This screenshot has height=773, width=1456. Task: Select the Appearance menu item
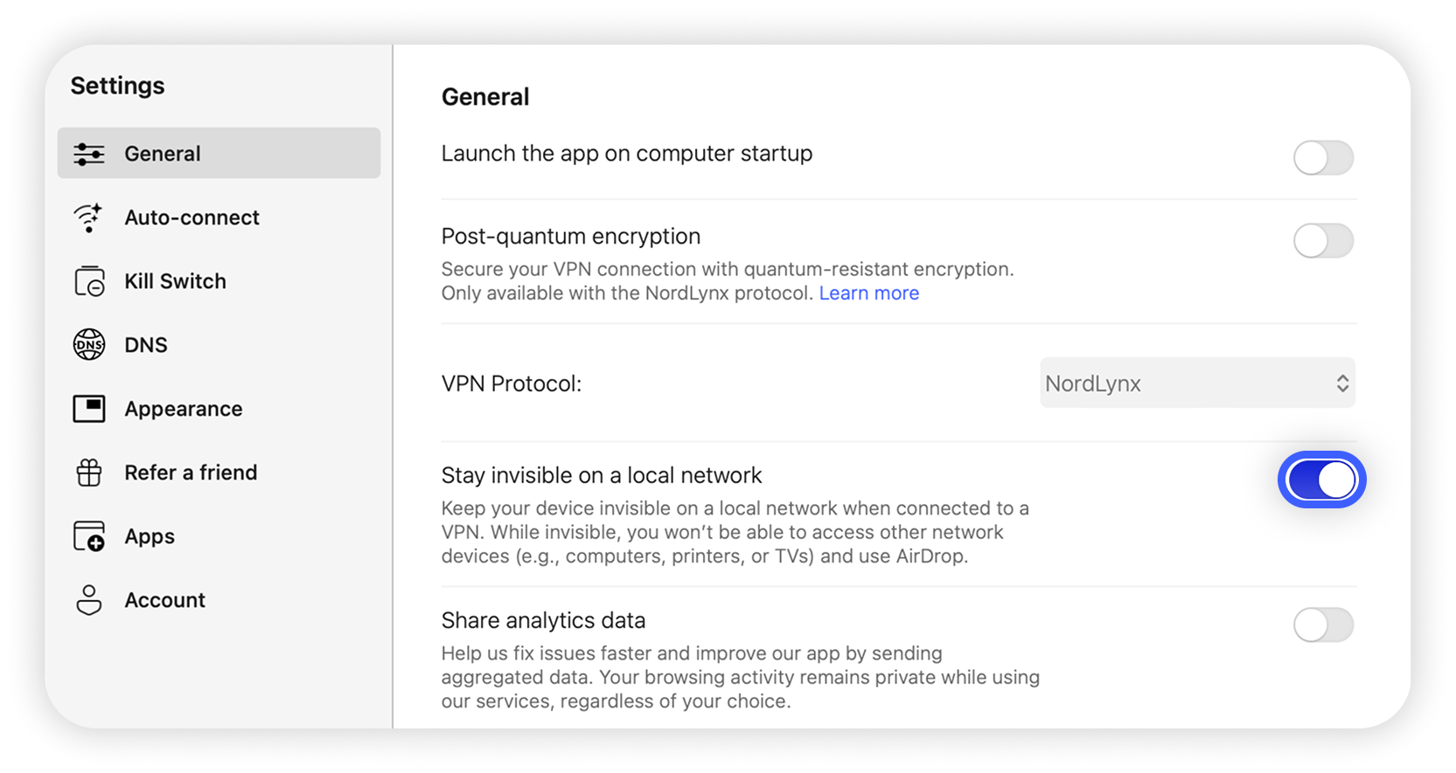[x=183, y=409]
